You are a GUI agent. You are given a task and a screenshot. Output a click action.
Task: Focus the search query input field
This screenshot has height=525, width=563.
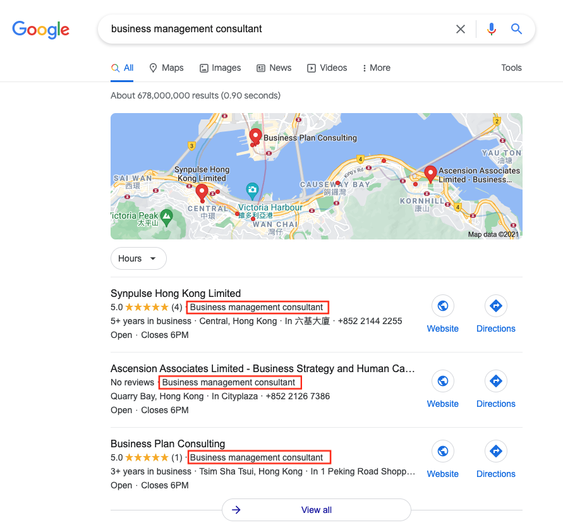pyautogui.click(x=278, y=29)
